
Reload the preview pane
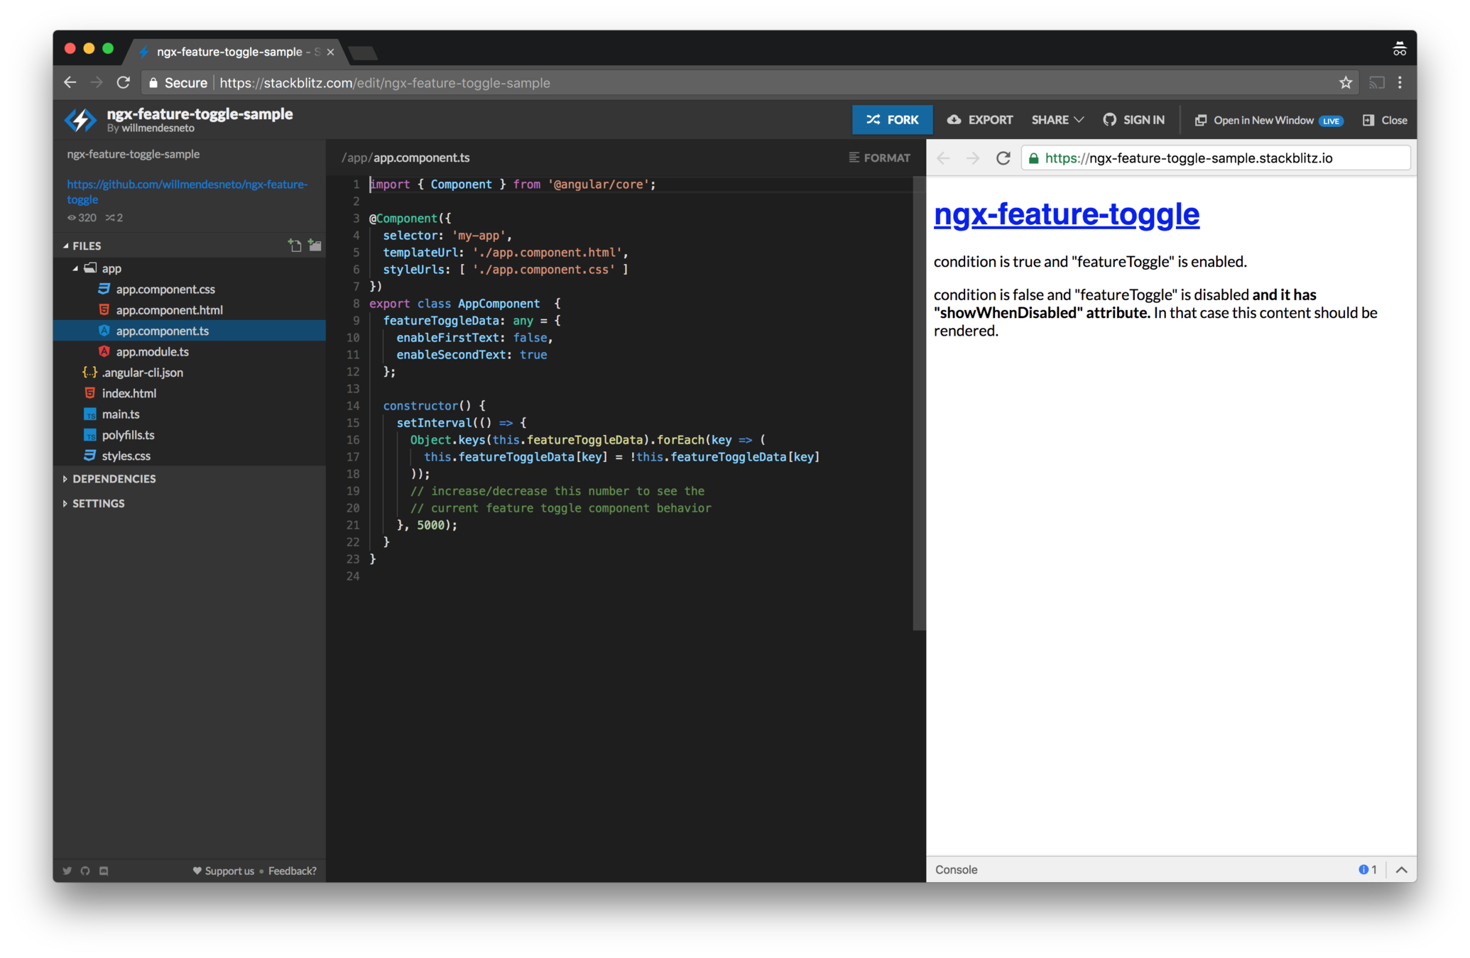click(1003, 158)
